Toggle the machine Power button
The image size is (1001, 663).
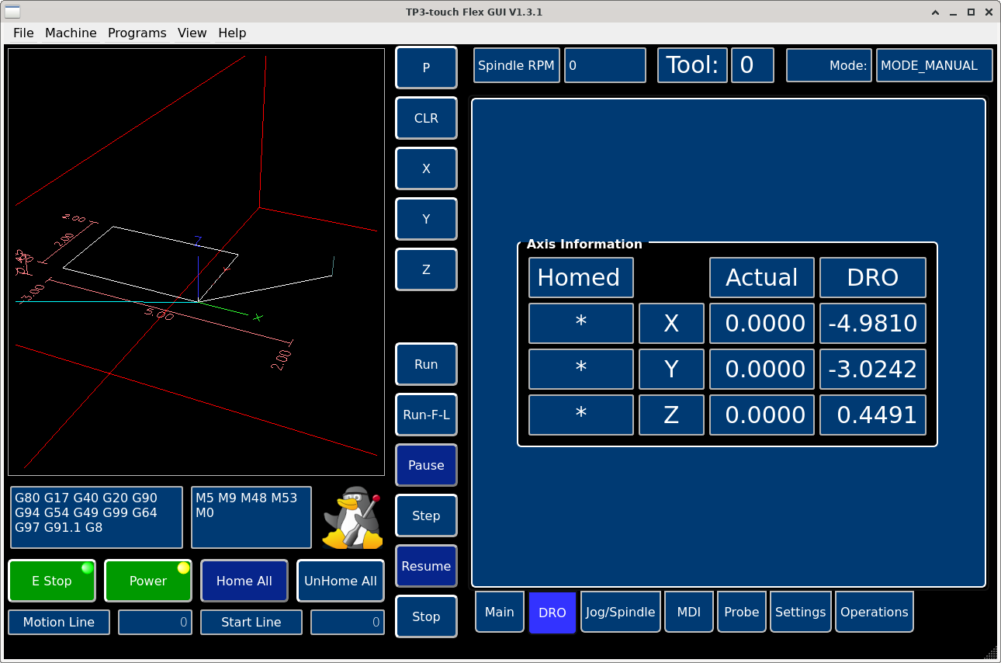click(148, 581)
